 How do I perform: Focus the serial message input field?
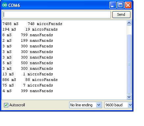pos(57,14)
